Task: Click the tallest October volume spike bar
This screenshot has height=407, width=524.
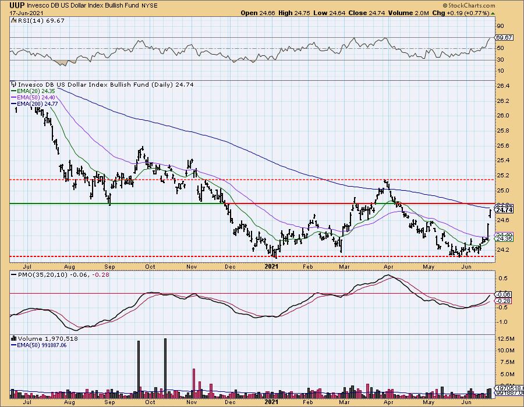Action: (165, 368)
